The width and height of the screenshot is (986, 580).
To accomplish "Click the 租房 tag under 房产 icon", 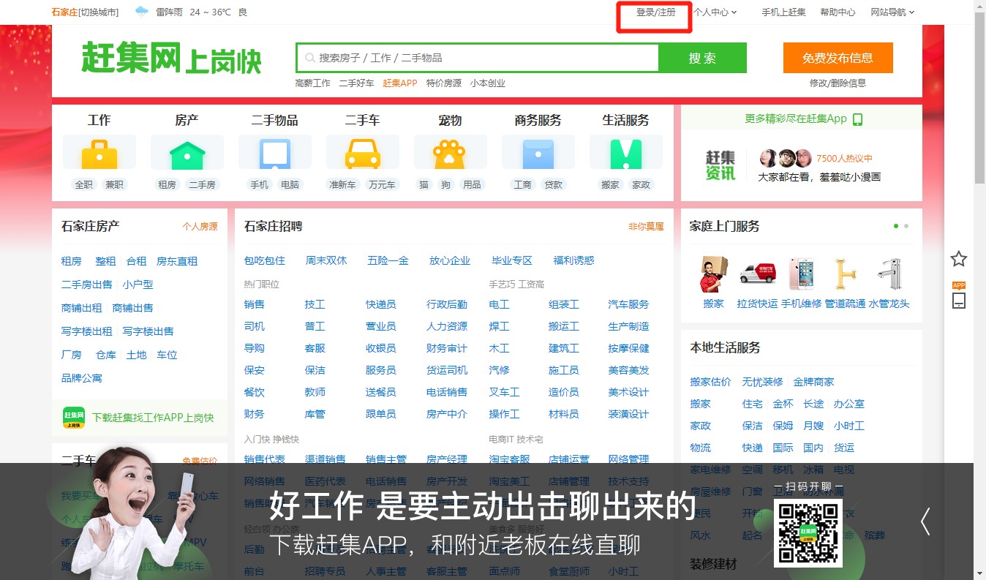I will coord(167,185).
